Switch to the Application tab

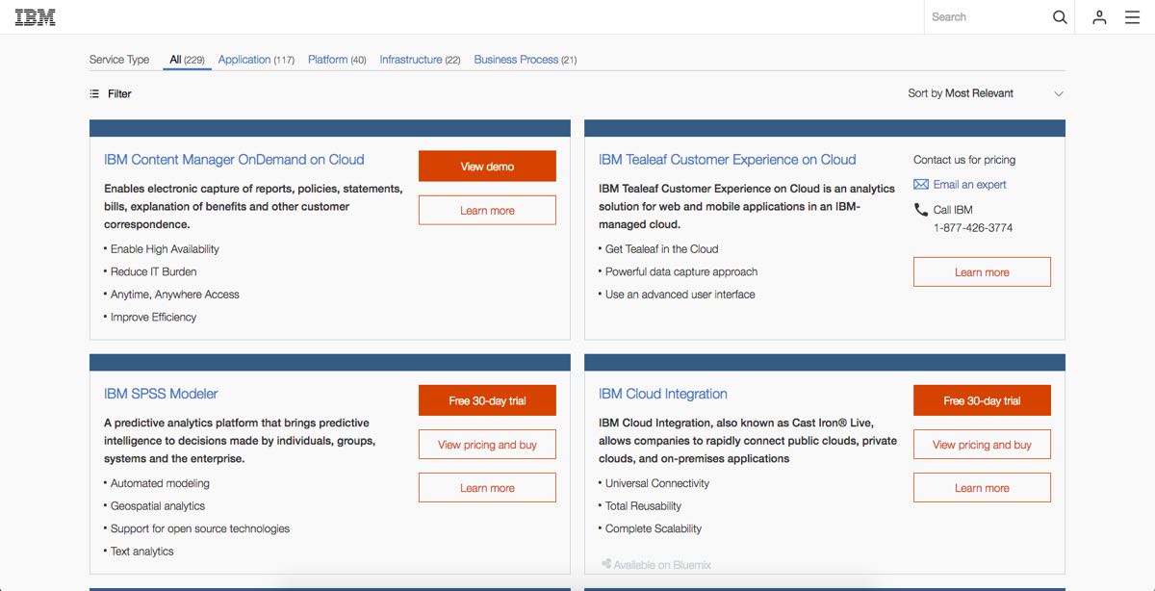256,60
